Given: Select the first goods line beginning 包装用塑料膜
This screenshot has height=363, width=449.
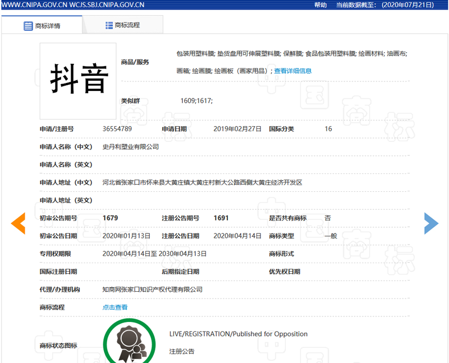Looking at the screenshot, I should 292,53.
